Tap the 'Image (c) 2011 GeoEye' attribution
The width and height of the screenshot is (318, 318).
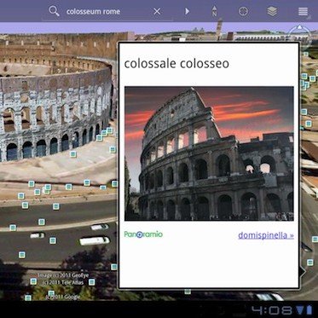63,275
